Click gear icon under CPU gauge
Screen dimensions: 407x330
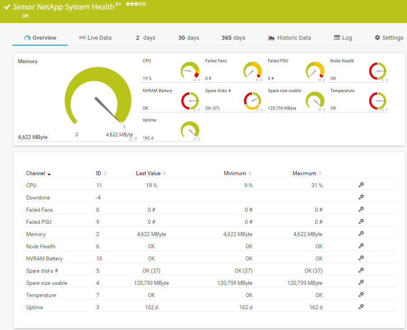pyautogui.click(x=195, y=80)
